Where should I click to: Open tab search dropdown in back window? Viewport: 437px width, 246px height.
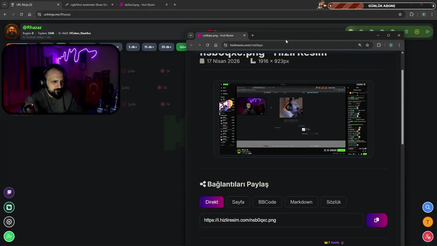click(4, 5)
